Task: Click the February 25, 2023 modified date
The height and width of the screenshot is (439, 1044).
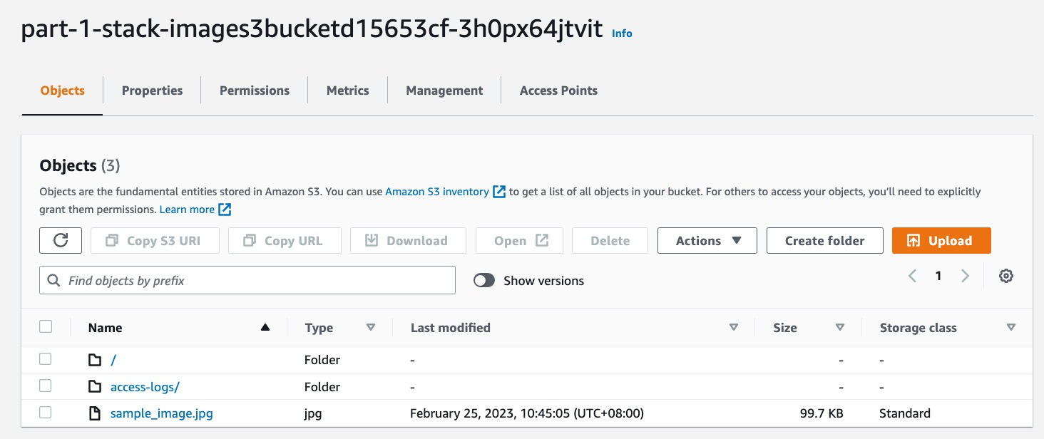Action: 527,413
